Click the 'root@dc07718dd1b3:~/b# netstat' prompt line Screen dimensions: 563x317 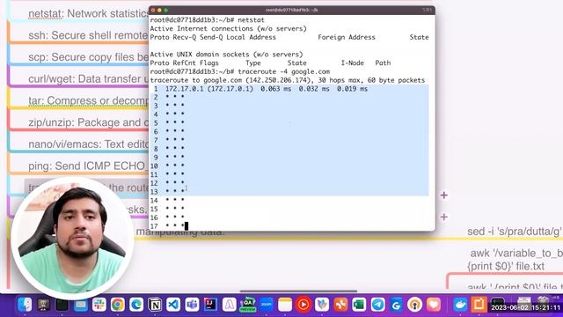(x=208, y=19)
